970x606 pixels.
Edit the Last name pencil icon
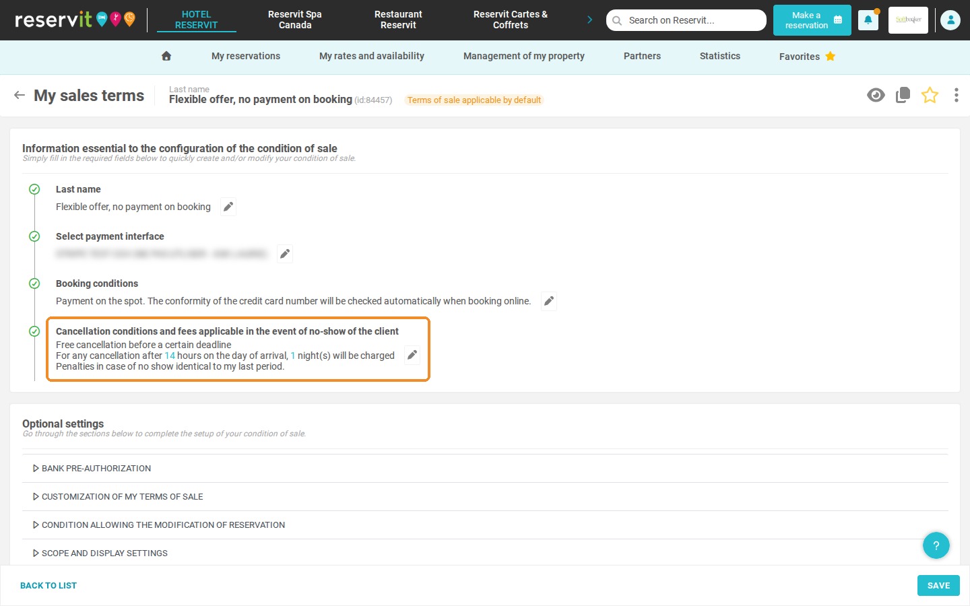228,207
